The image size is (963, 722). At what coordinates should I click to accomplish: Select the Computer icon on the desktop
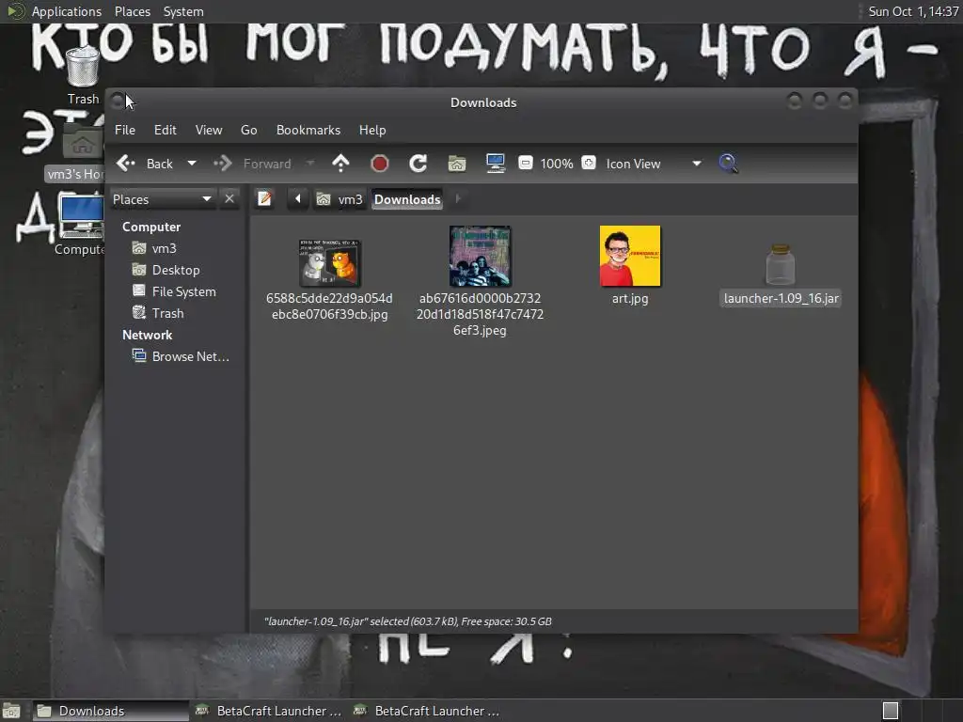pyautogui.click(x=81, y=216)
